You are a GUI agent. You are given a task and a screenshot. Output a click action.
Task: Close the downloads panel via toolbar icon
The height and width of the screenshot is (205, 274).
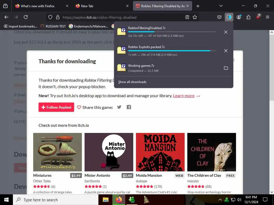tap(229, 17)
